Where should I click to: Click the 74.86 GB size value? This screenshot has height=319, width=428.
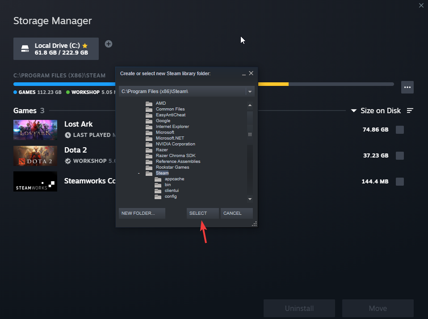pyautogui.click(x=375, y=130)
